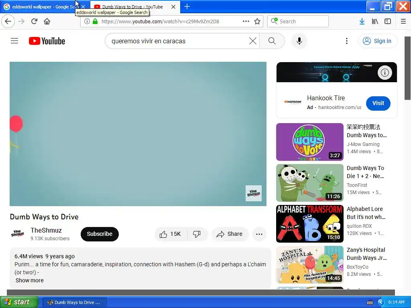Close the Dumb Ways to Drive tab

(x=173, y=7)
